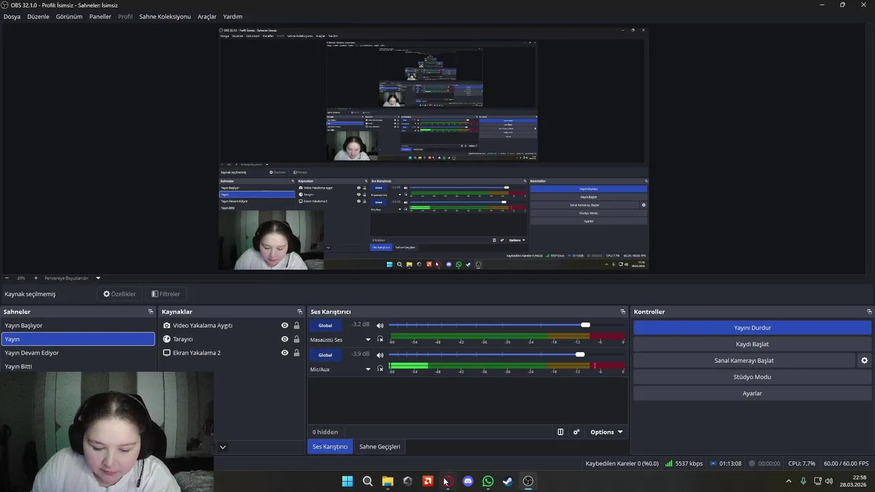Open Windows Start menu
This screenshot has height=492, width=875.
(347, 481)
